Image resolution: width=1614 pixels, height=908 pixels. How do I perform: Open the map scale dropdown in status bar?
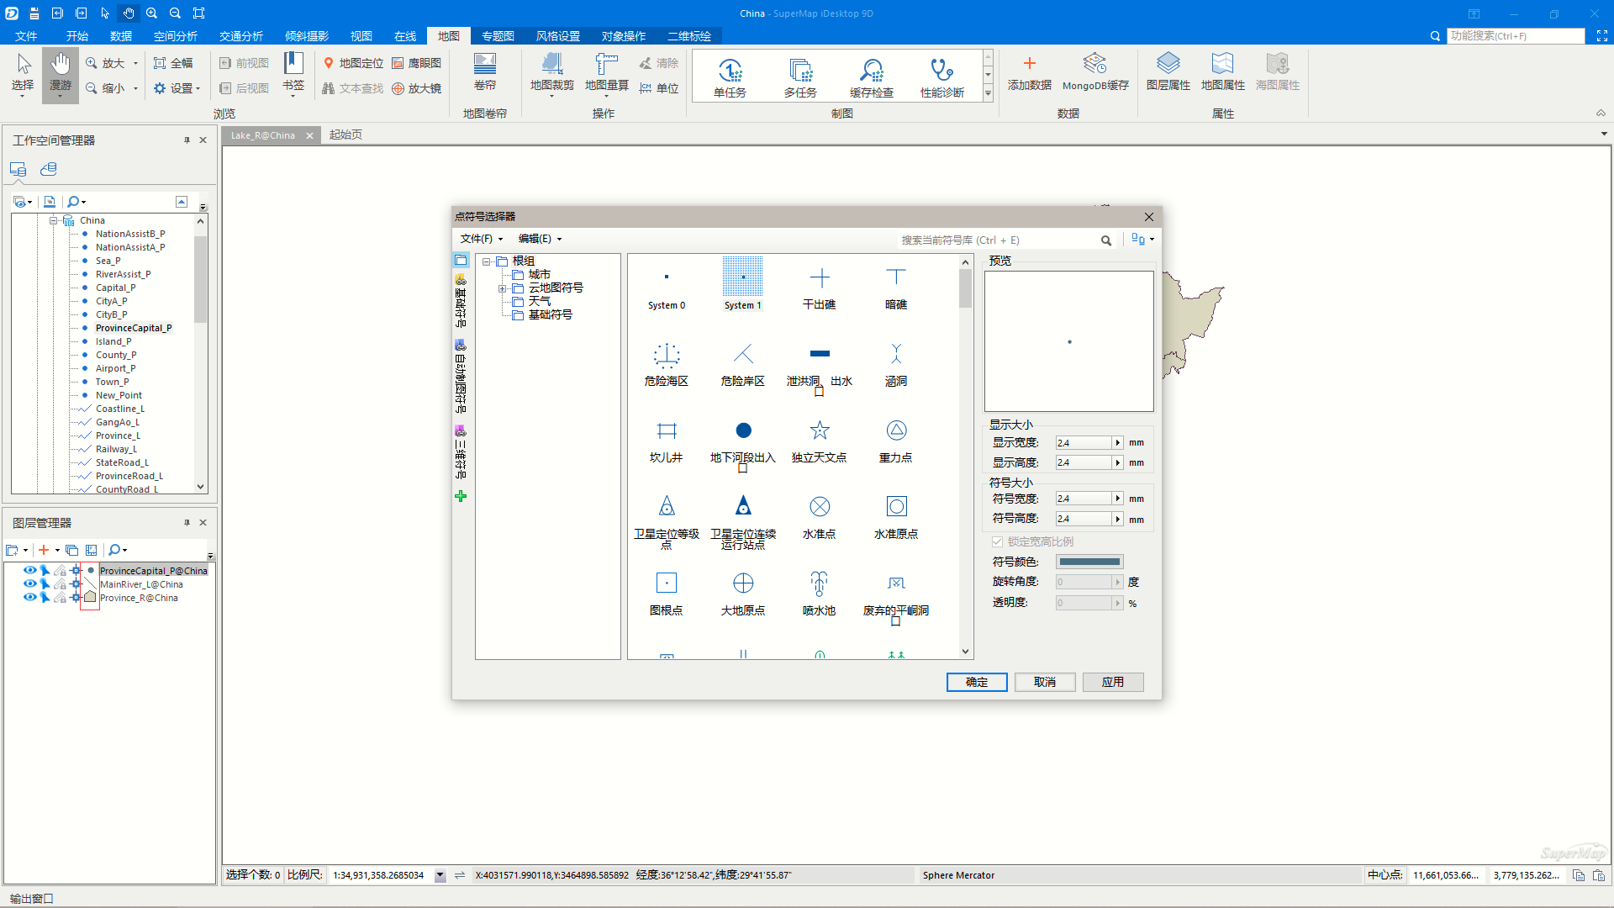[x=440, y=875]
